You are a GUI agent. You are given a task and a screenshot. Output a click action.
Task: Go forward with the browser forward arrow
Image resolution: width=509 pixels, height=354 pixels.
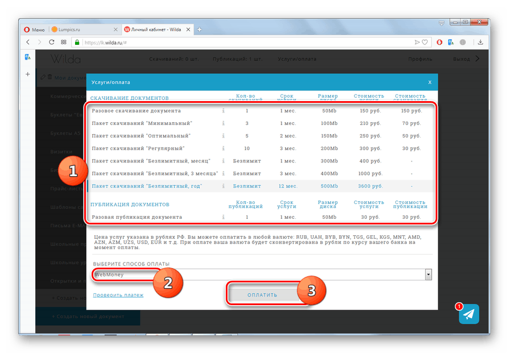tap(40, 42)
